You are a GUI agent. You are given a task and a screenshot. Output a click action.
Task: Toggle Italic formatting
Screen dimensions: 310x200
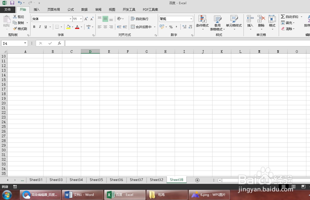point(40,27)
